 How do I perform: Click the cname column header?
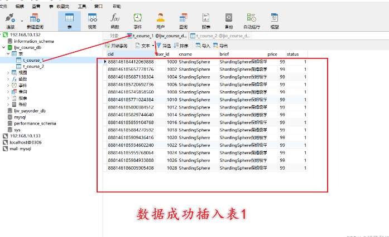(x=199, y=54)
